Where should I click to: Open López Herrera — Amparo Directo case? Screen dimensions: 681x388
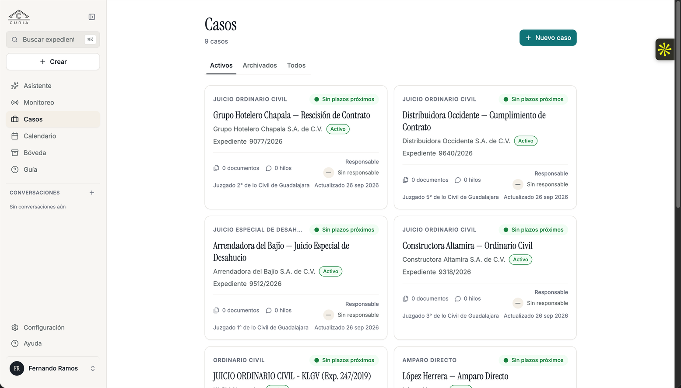(455, 376)
